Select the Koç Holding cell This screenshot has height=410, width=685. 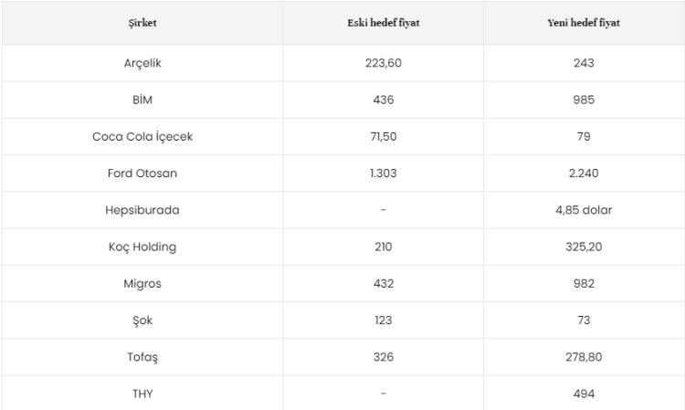click(141, 247)
